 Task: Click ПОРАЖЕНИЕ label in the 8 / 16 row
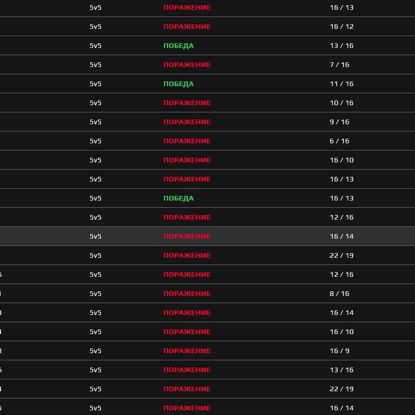(187, 293)
